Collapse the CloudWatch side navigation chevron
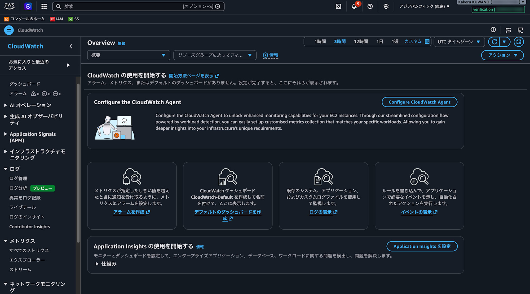The width and height of the screenshot is (530, 294). click(71, 46)
